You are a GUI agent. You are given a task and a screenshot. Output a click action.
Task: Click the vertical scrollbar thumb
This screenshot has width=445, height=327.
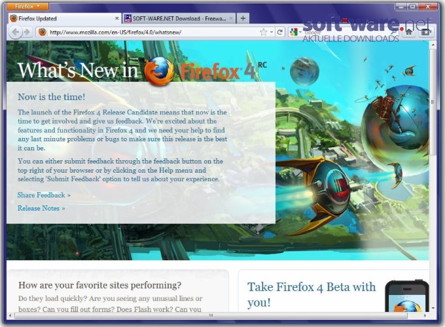point(433,102)
